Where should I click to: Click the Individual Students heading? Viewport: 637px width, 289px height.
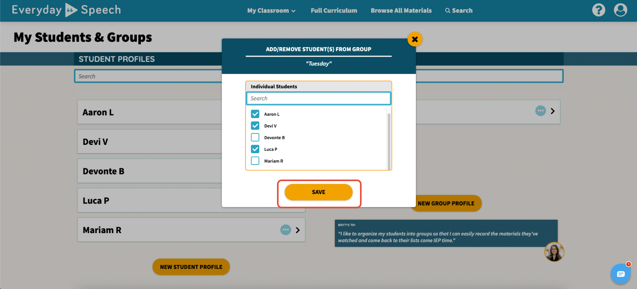click(274, 87)
